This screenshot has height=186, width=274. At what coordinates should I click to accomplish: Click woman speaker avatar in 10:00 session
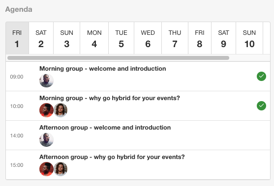click(46, 110)
